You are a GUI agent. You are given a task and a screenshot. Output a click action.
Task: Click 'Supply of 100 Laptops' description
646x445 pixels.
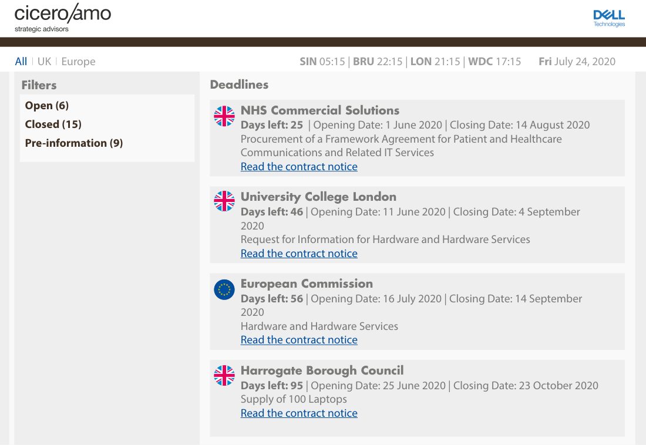294,399
